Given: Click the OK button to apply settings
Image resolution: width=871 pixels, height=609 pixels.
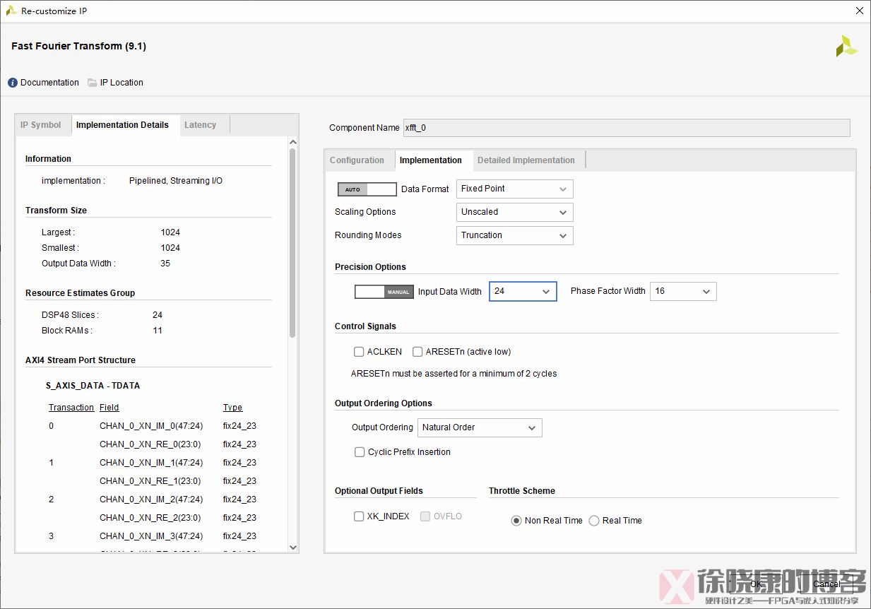Looking at the screenshot, I should pyautogui.click(x=756, y=584).
